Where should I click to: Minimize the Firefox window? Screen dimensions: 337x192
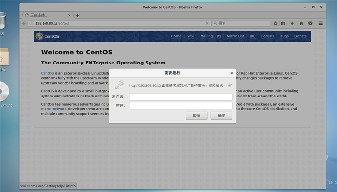point(305,7)
